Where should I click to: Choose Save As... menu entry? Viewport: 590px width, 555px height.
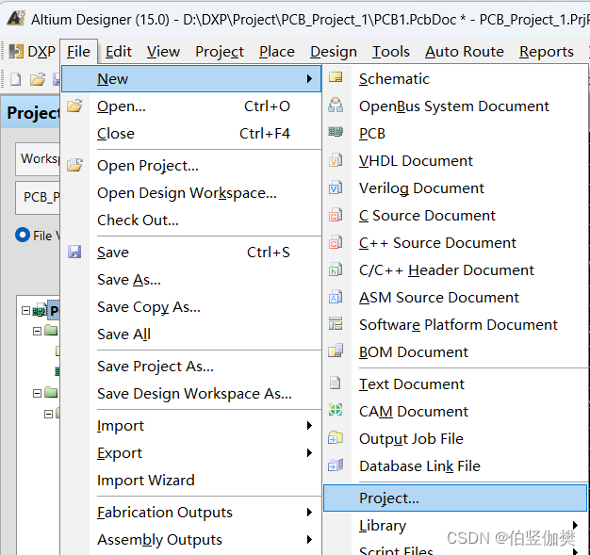tap(191, 280)
